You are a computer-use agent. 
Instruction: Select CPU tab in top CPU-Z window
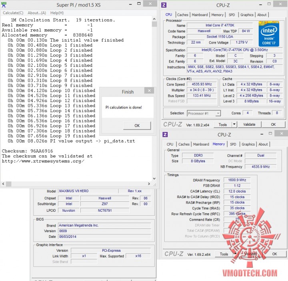coord(169,14)
